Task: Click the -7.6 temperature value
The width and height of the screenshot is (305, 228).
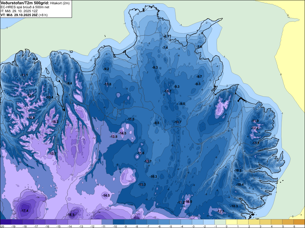Action: pos(199,47)
